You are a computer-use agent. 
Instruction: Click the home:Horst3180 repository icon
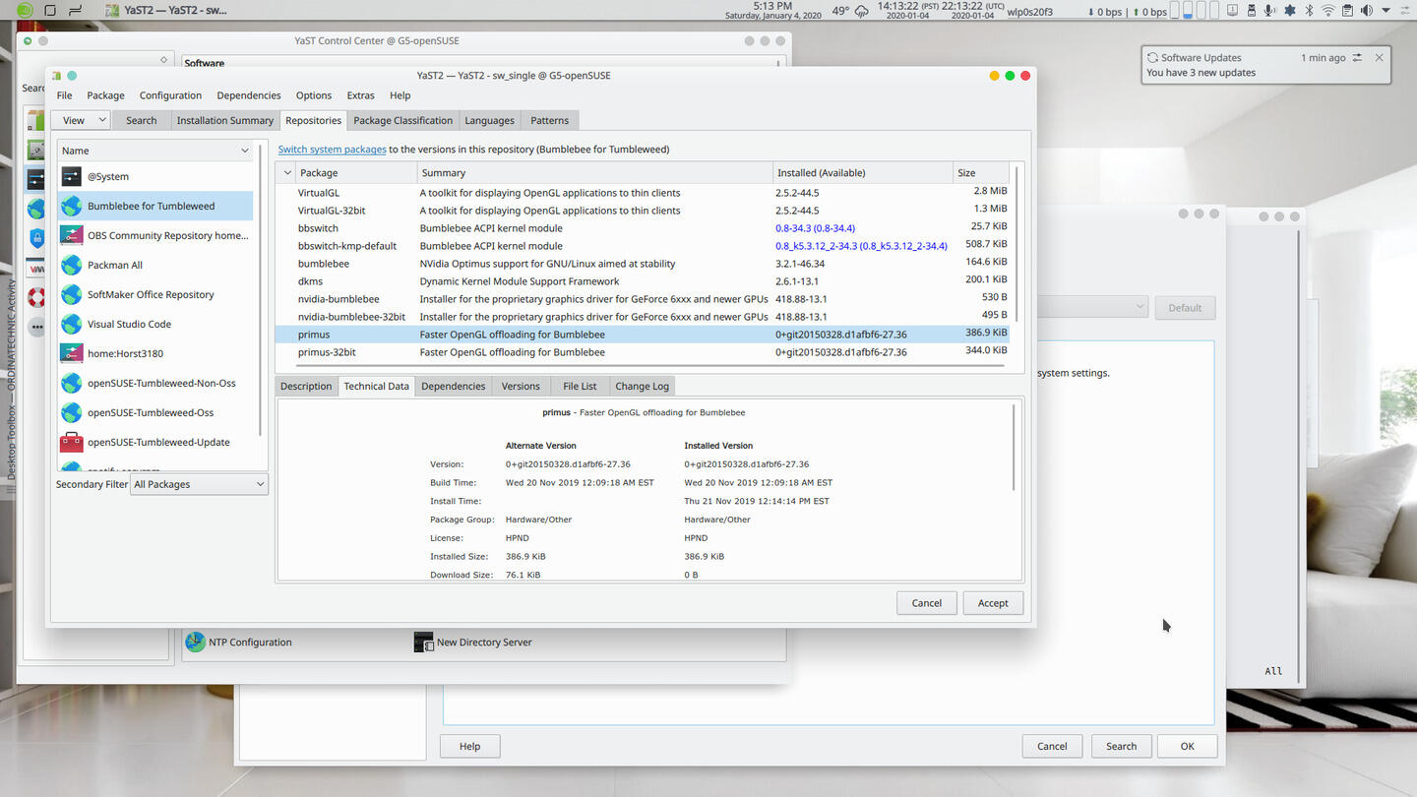coord(71,353)
